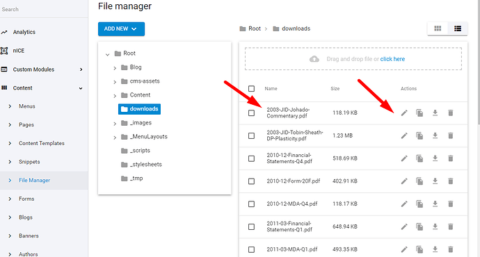Check the box for 2003-JID-Johado-Commentary.pdf
The image size is (480, 257).
pos(251,113)
